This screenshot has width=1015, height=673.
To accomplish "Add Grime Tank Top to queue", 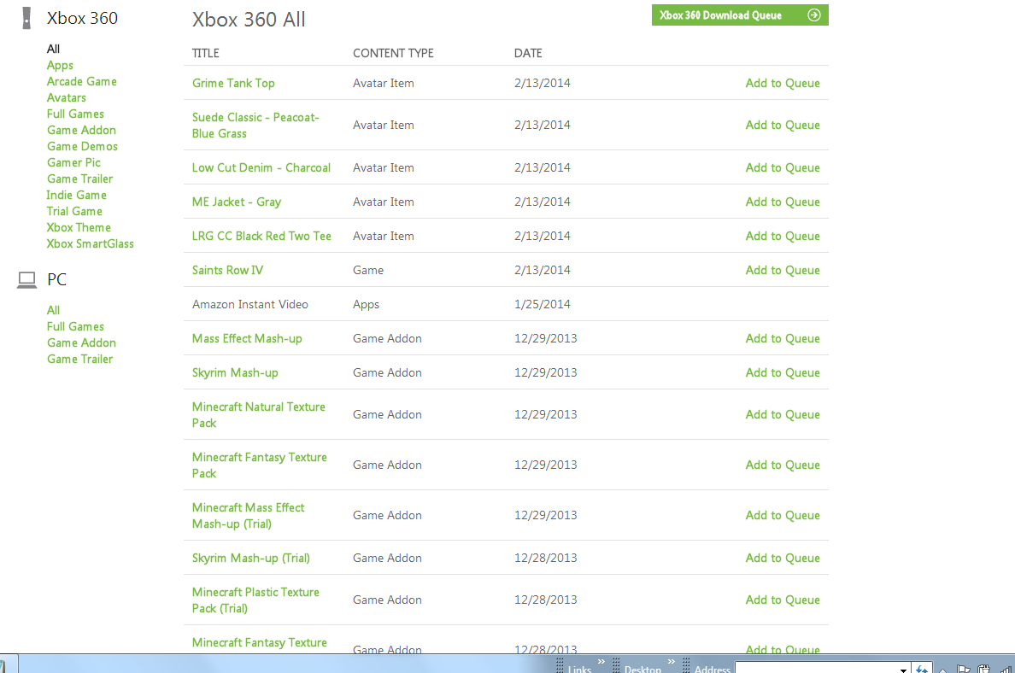I will [783, 84].
